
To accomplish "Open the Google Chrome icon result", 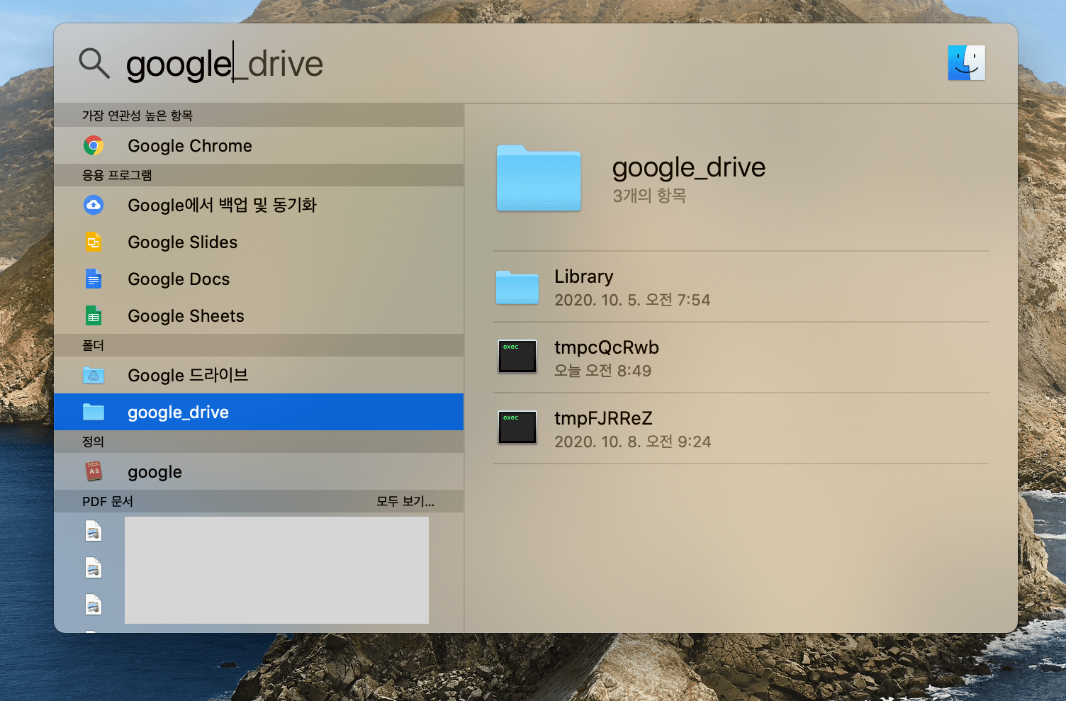I will pos(94,145).
